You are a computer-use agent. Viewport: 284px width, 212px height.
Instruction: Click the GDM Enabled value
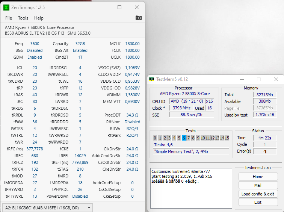click(35, 57)
